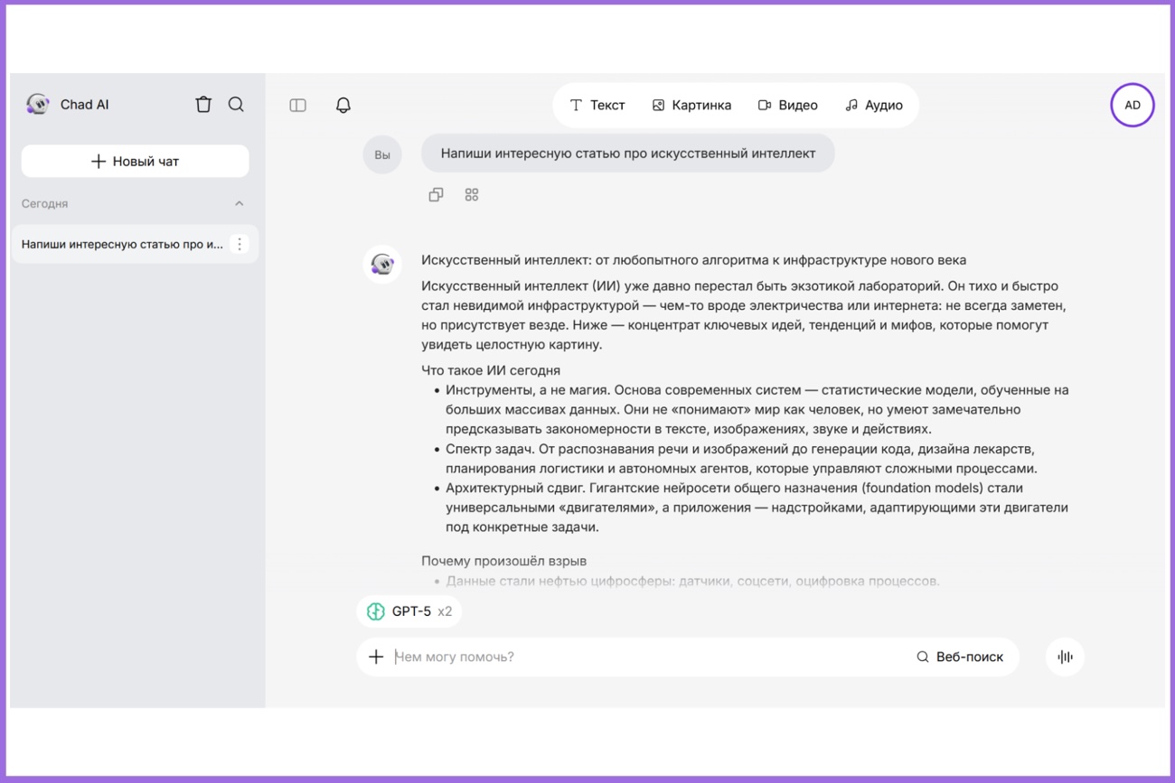Image resolution: width=1175 pixels, height=783 pixels.
Task: Toggle the sidebar panel icon
Action: tap(297, 106)
